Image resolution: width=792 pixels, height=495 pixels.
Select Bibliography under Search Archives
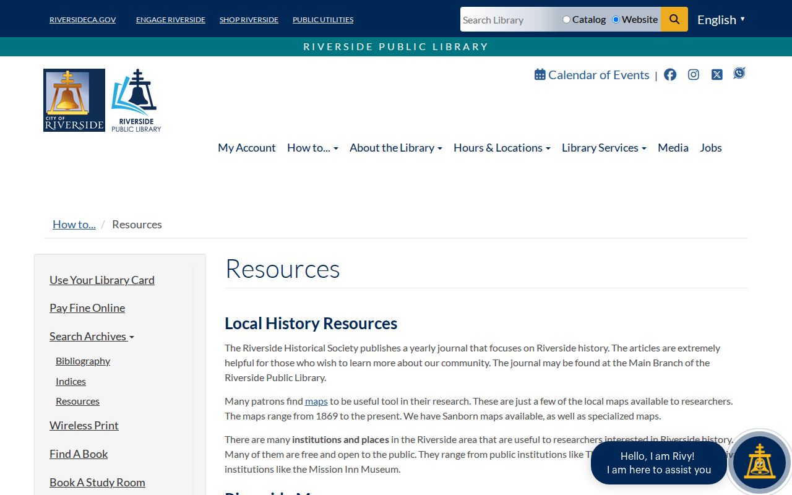click(x=83, y=361)
